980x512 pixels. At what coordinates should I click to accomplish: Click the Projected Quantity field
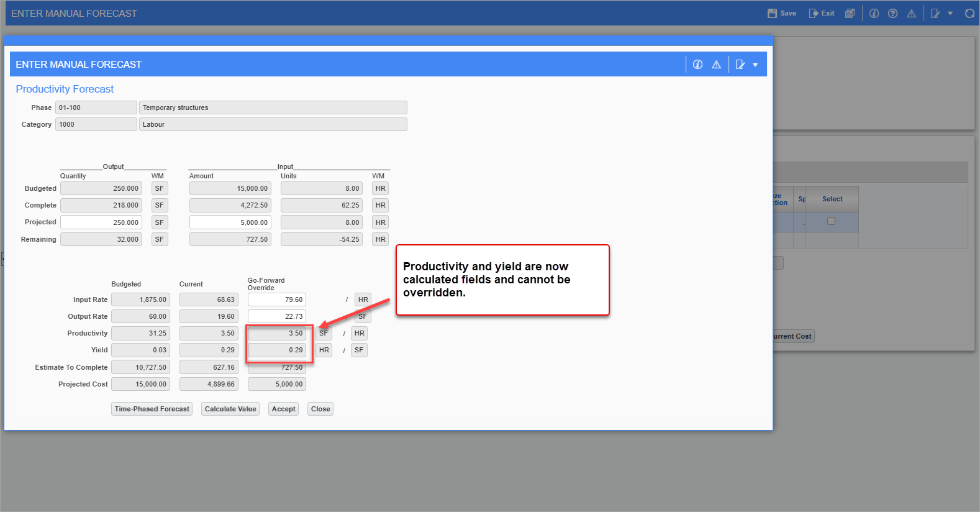[x=101, y=222]
